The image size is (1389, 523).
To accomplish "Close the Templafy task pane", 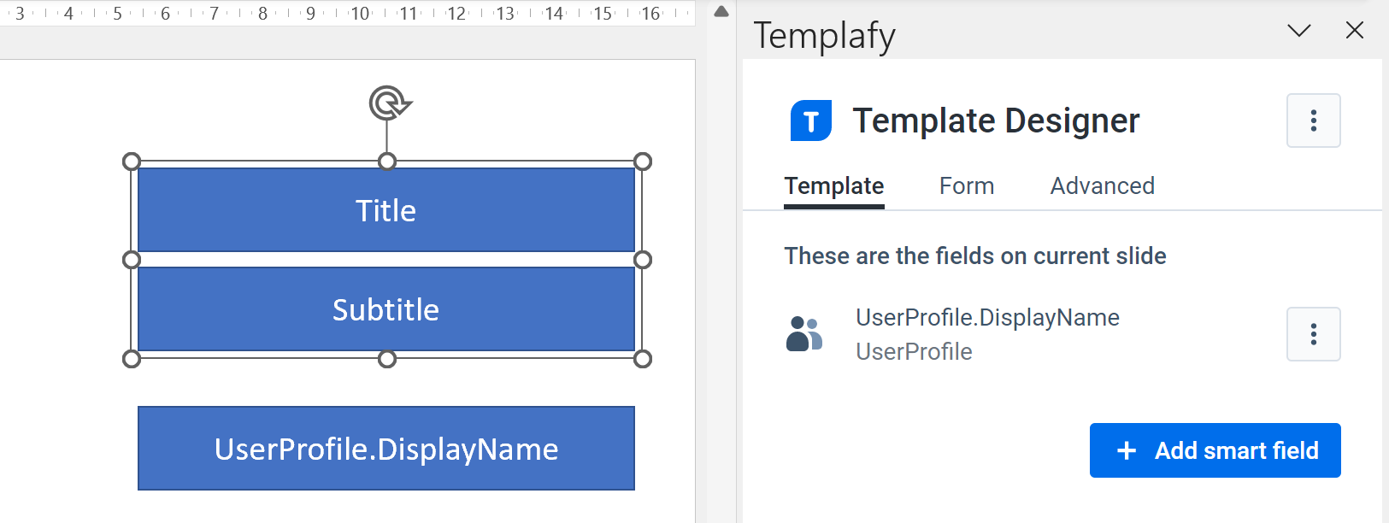I will pos(1355,30).
